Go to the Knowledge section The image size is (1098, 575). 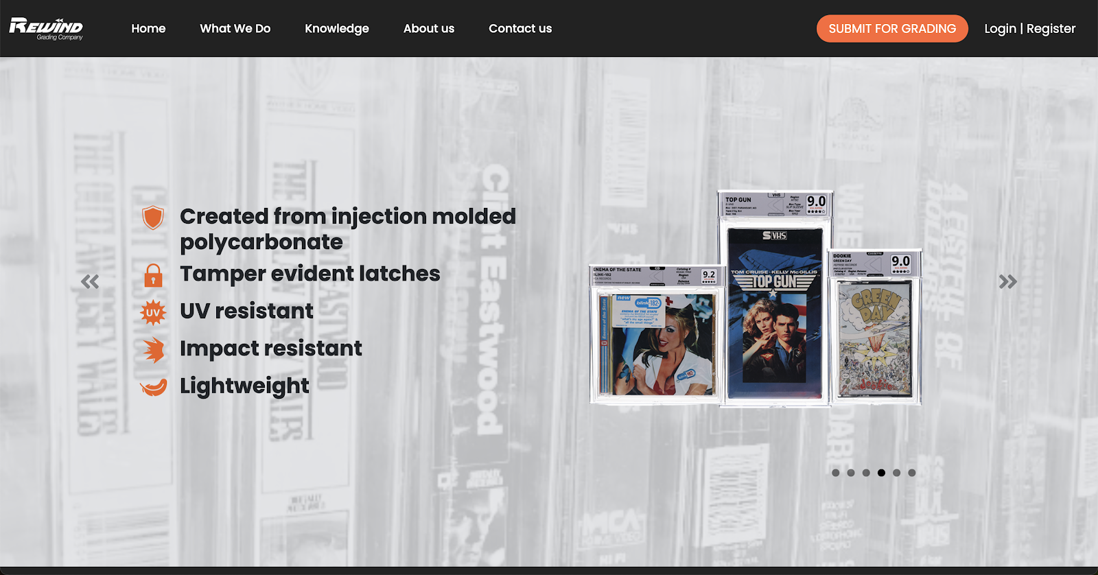pyautogui.click(x=337, y=28)
